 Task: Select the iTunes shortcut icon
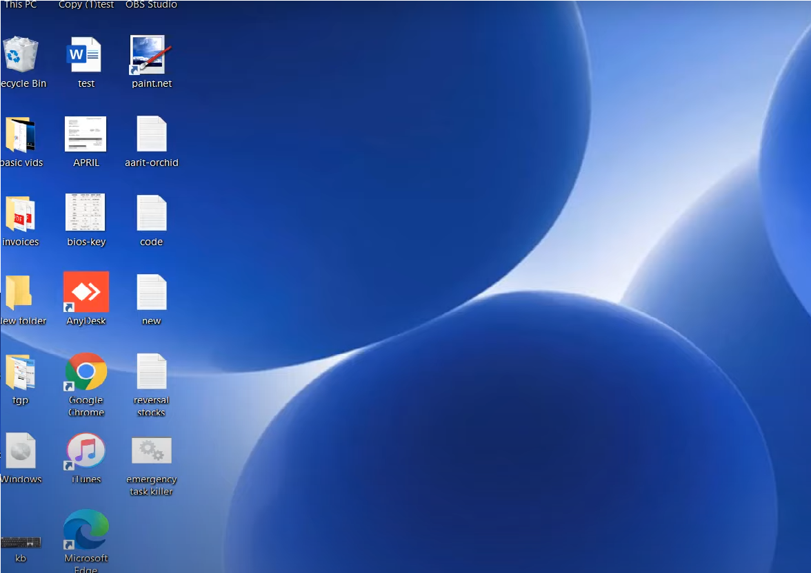click(86, 451)
